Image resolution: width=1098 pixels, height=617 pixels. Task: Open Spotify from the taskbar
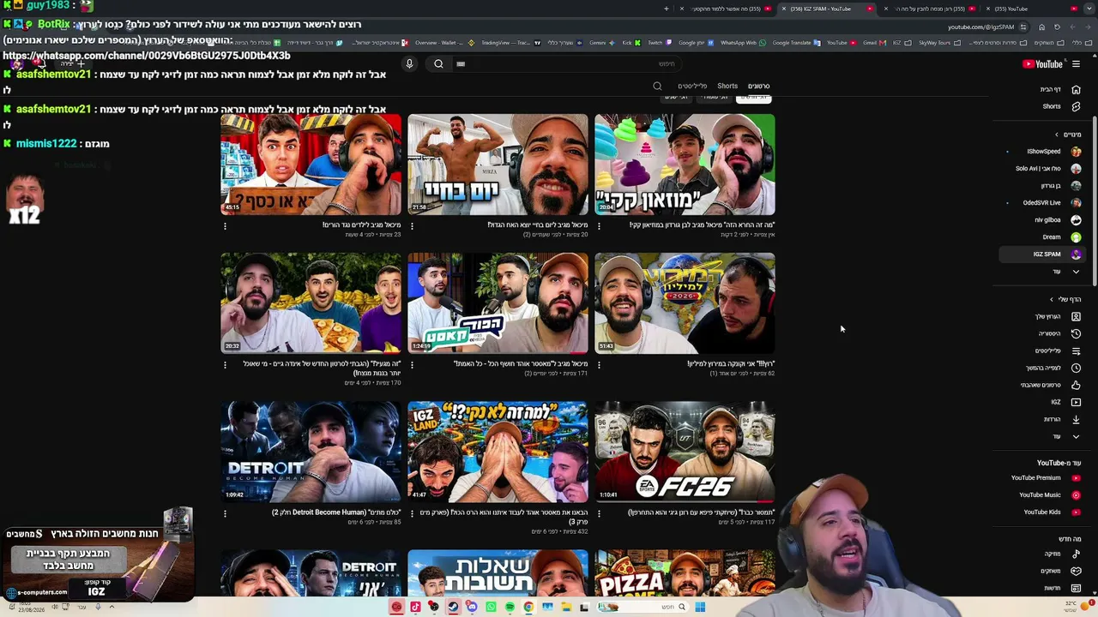click(510, 607)
